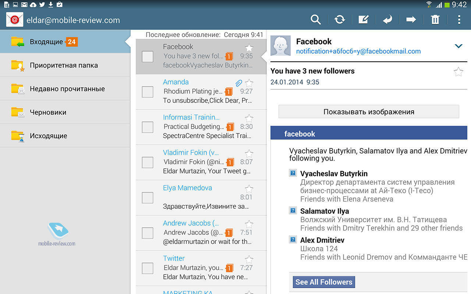Screen dimensions: 471x294
Task: Tap Vyacheslav Butyrkin's image placeholder
Action: pyautogui.click(x=293, y=173)
